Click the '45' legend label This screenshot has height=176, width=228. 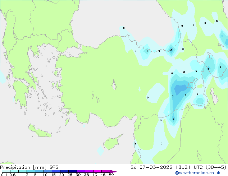pyautogui.click(x=103, y=175)
